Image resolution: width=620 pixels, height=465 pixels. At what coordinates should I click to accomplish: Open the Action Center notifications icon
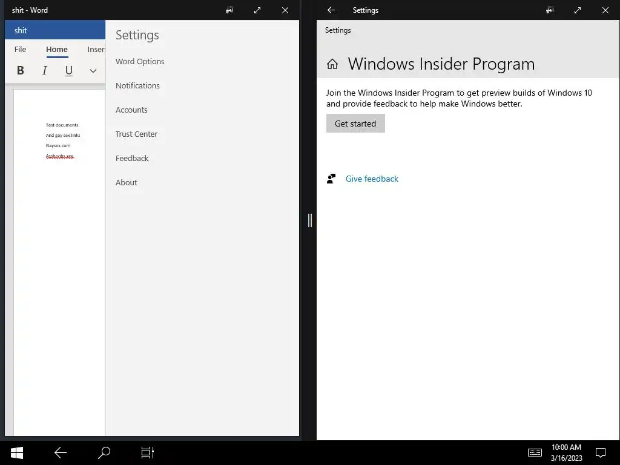(601, 452)
